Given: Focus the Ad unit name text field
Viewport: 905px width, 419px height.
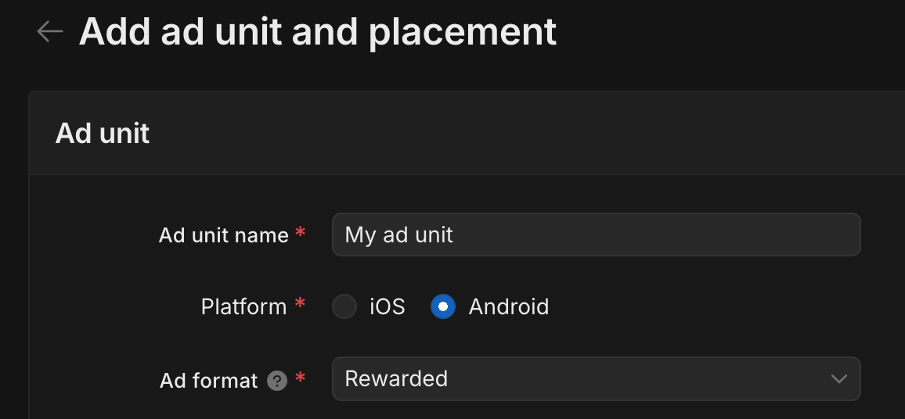Looking at the screenshot, I should coord(595,235).
